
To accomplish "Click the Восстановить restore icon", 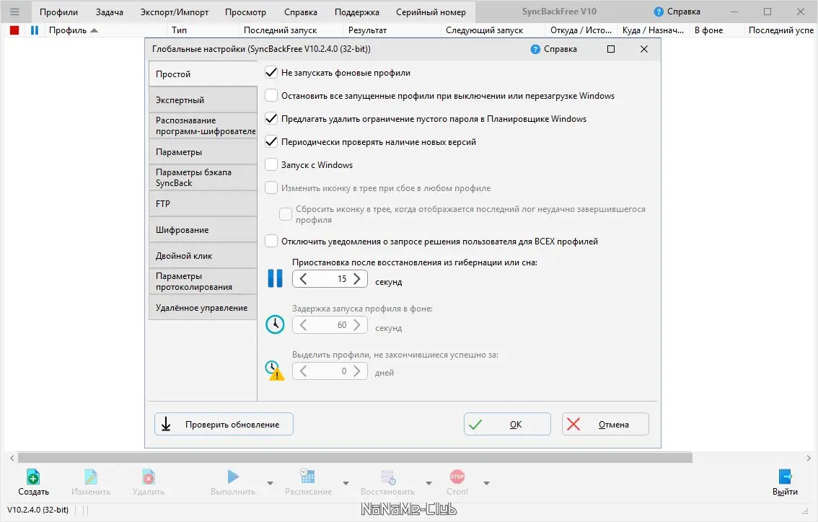I will (x=388, y=477).
